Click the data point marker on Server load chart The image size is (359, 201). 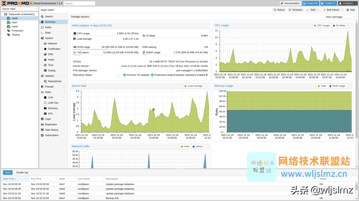pos(154,110)
